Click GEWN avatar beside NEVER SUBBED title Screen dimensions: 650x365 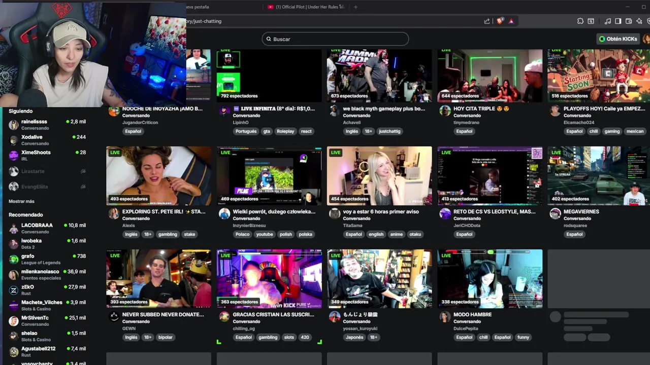pos(114,317)
